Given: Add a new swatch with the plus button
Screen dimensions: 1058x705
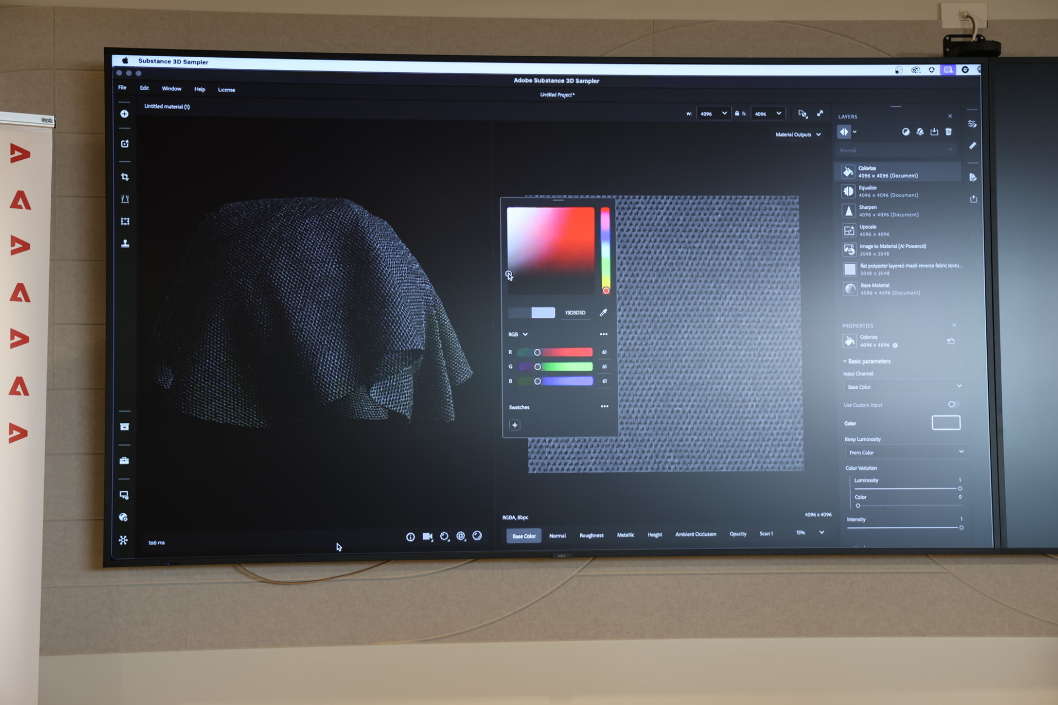Looking at the screenshot, I should click(515, 425).
